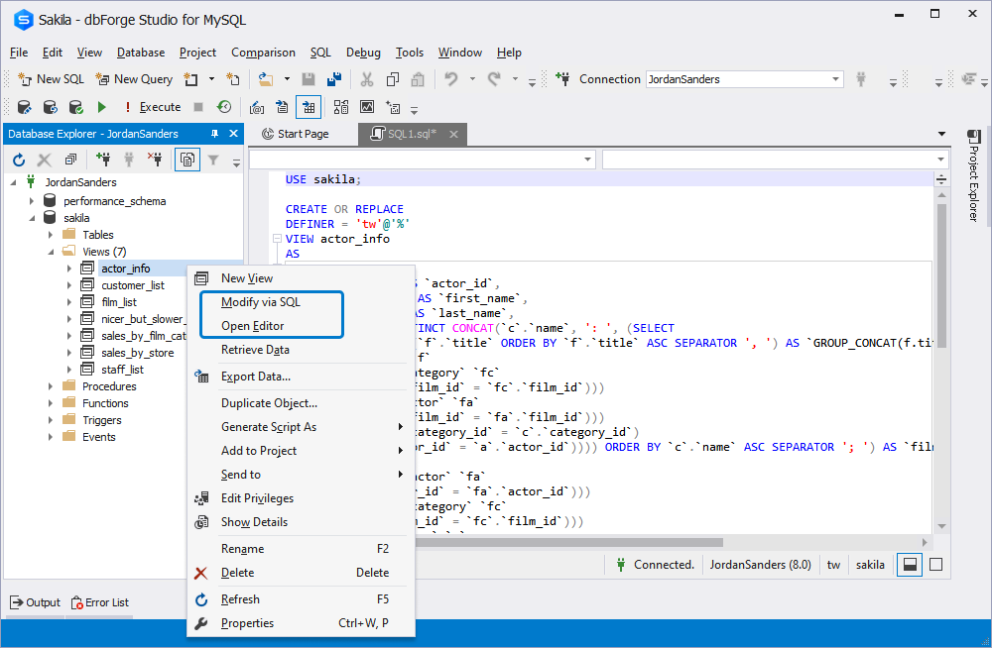
Task: Click the database with blue arrows icon
Action: (51, 107)
